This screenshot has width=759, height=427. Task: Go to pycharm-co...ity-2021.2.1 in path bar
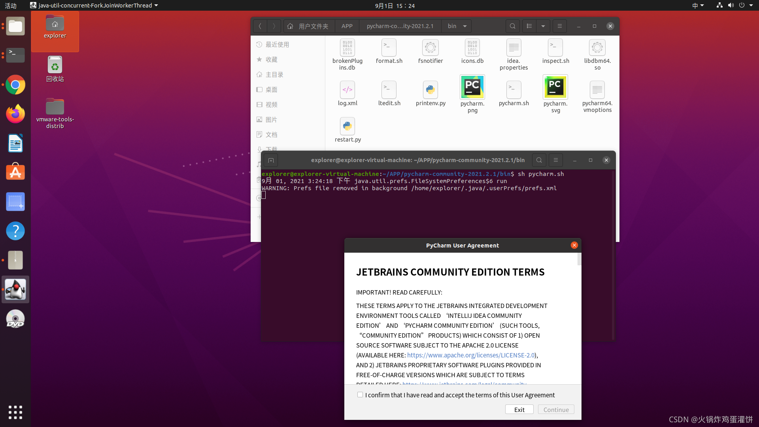400,26
